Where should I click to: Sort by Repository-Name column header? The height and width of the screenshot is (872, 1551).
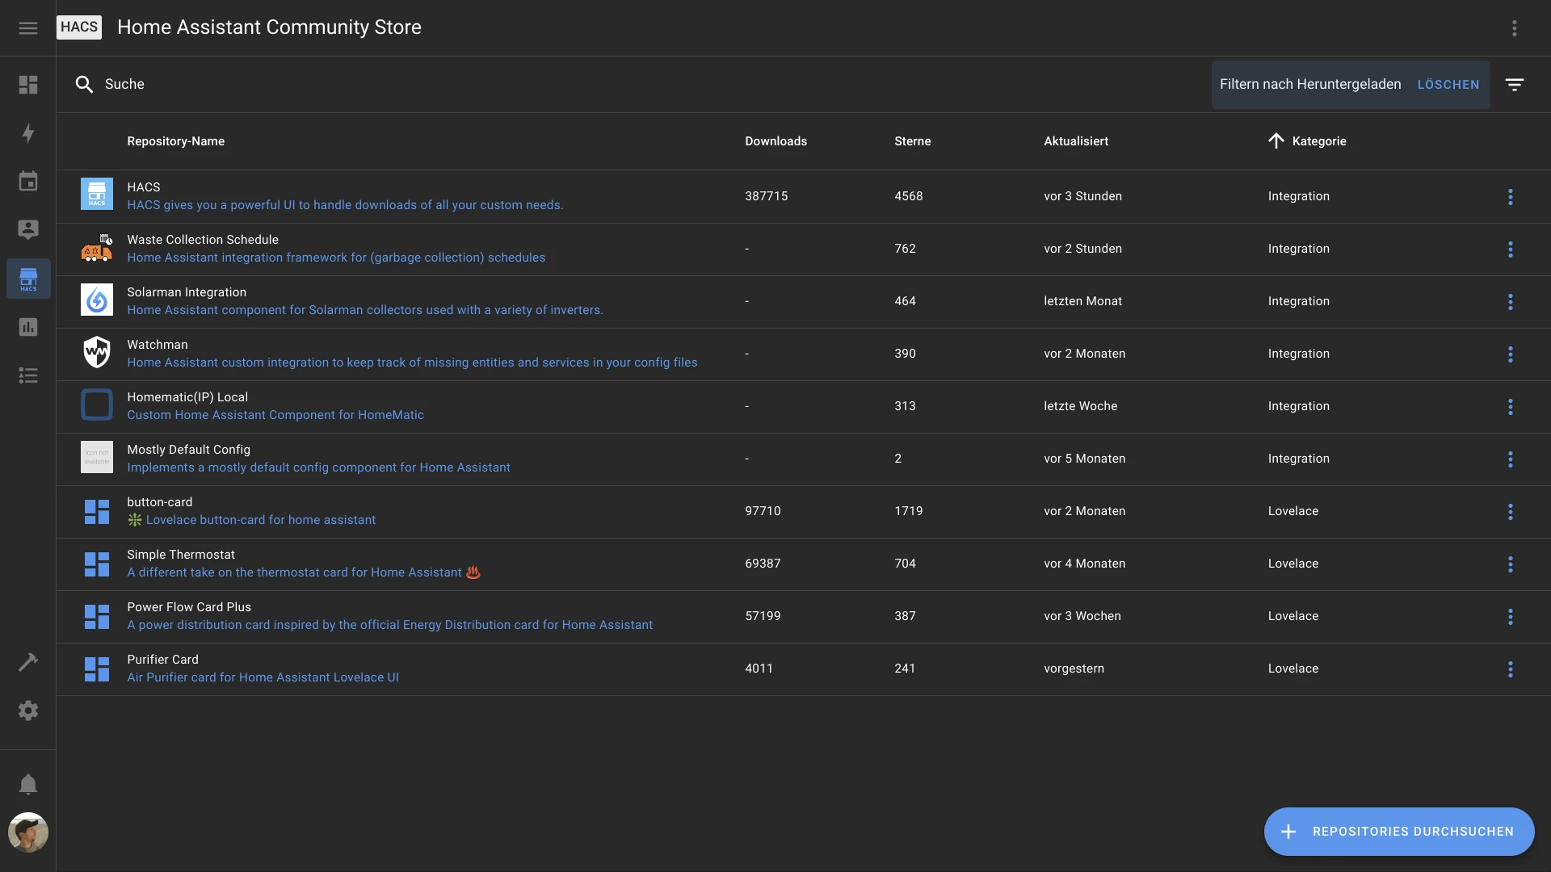(175, 141)
